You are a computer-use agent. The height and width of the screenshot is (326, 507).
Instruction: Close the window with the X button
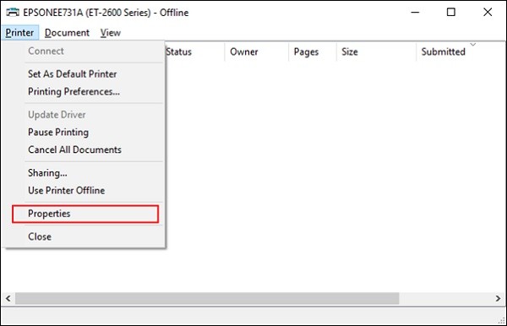point(488,13)
